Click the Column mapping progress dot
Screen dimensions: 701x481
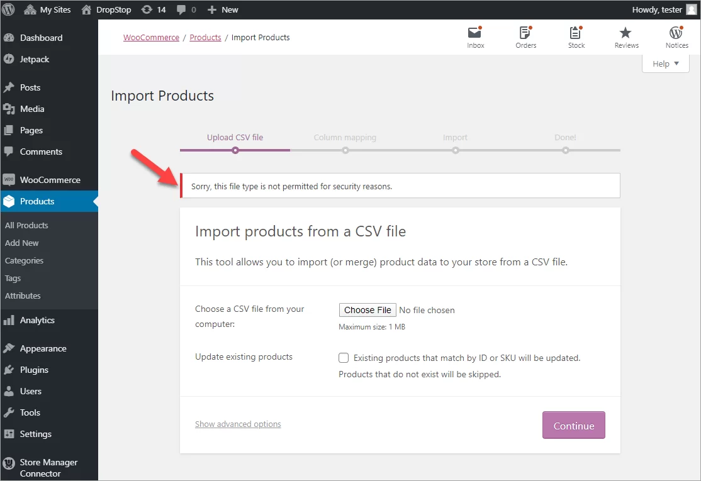click(345, 150)
